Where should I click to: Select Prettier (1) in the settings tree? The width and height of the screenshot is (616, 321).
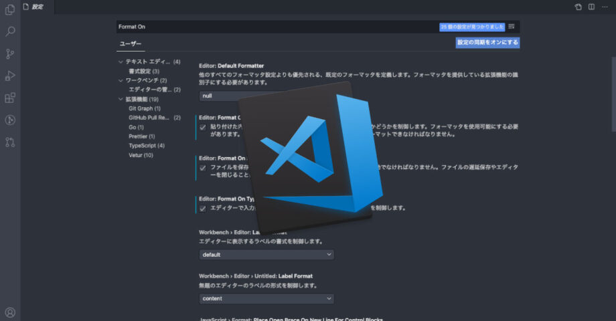coord(141,136)
